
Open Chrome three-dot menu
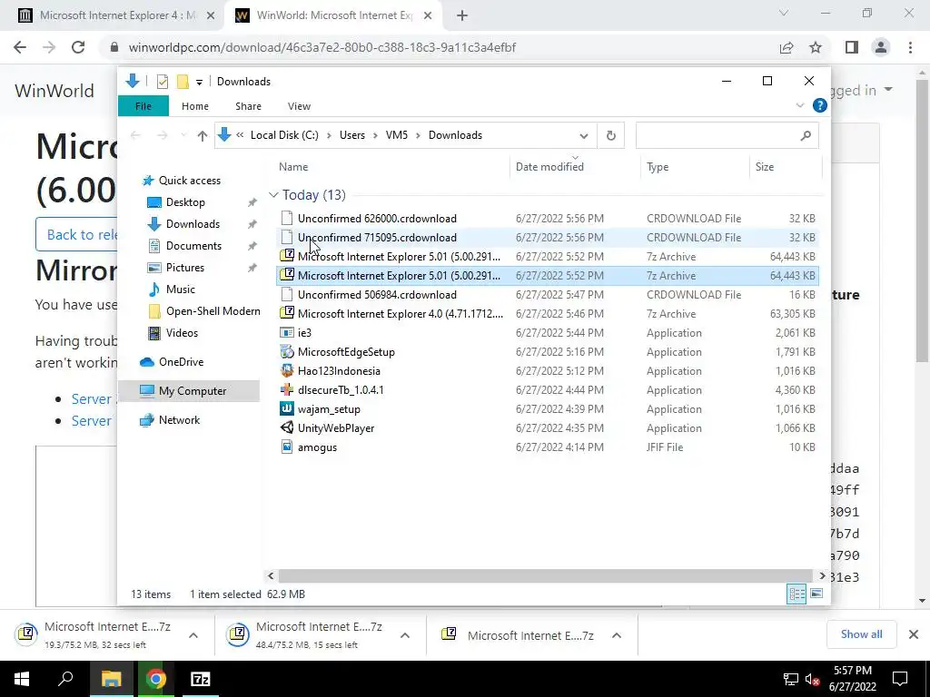pyautogui.click(x=910, y=47)
